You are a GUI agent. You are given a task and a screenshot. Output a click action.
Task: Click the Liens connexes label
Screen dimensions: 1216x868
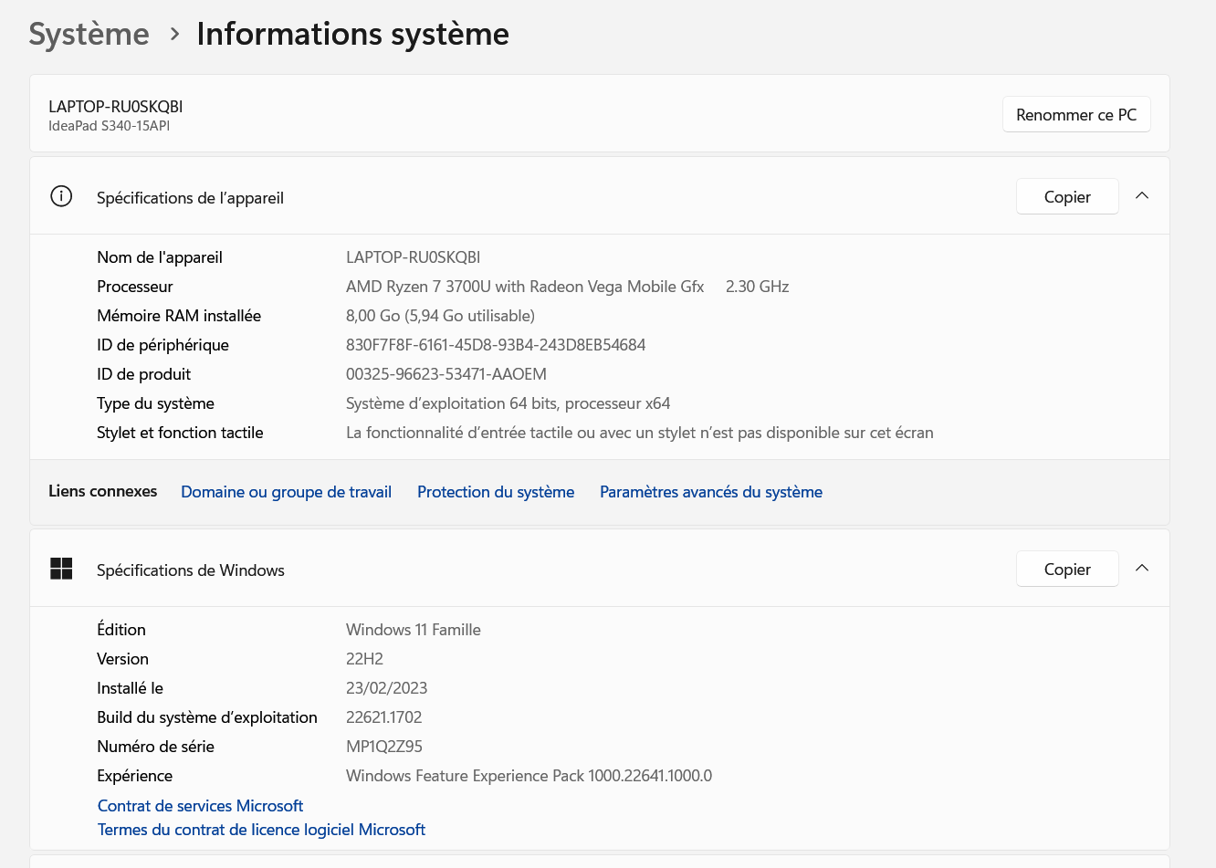click(102, 491)
